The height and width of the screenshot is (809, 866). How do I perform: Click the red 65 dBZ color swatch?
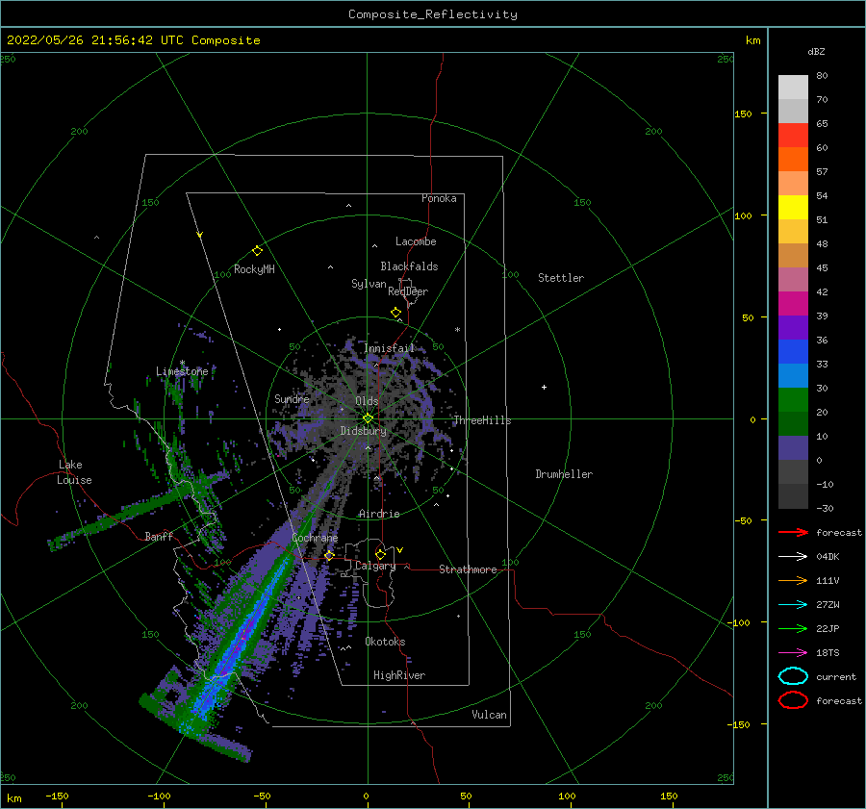(x=793, y=136)
